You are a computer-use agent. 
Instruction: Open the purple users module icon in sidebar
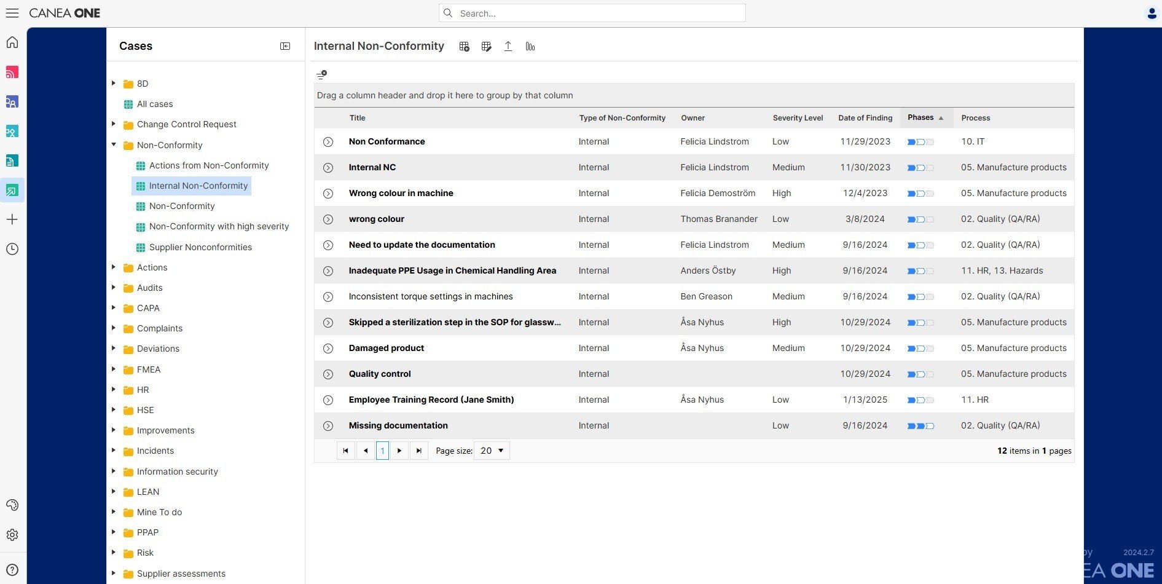click(x=12, y=101)
